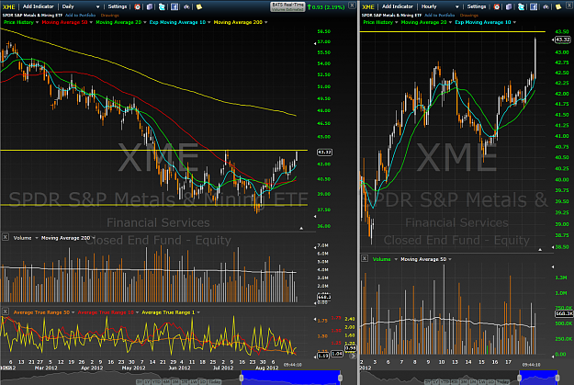Remove the Daily Volume panel with its X

[x=6, y=237]
